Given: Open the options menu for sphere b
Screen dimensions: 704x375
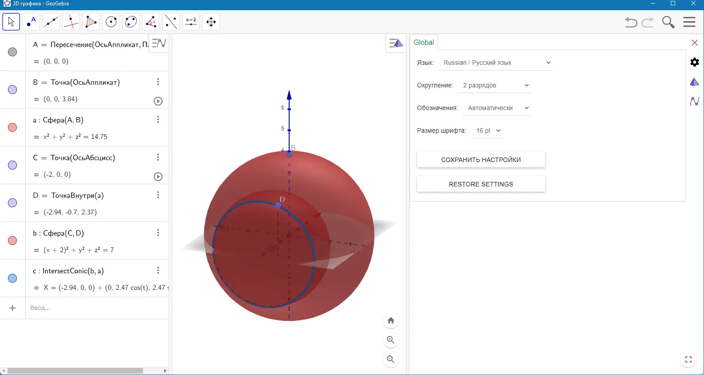Looking at the screenshot, I should (158, 233).
